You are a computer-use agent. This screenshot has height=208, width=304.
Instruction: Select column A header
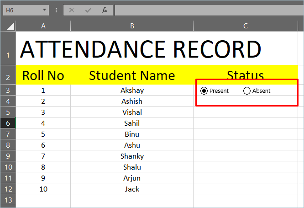(x=43, y=26)
